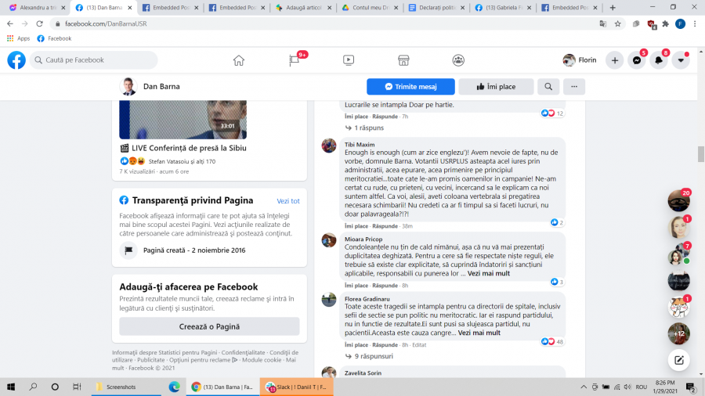
Task: Open account dropdown arrow menu
Action: [681, 60]
